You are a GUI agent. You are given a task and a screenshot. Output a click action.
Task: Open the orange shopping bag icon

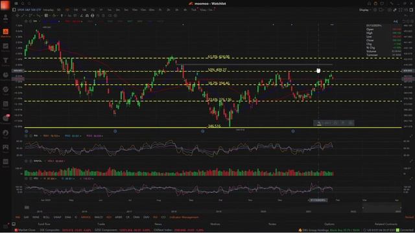pyautogui.click(x=375, y=3)
